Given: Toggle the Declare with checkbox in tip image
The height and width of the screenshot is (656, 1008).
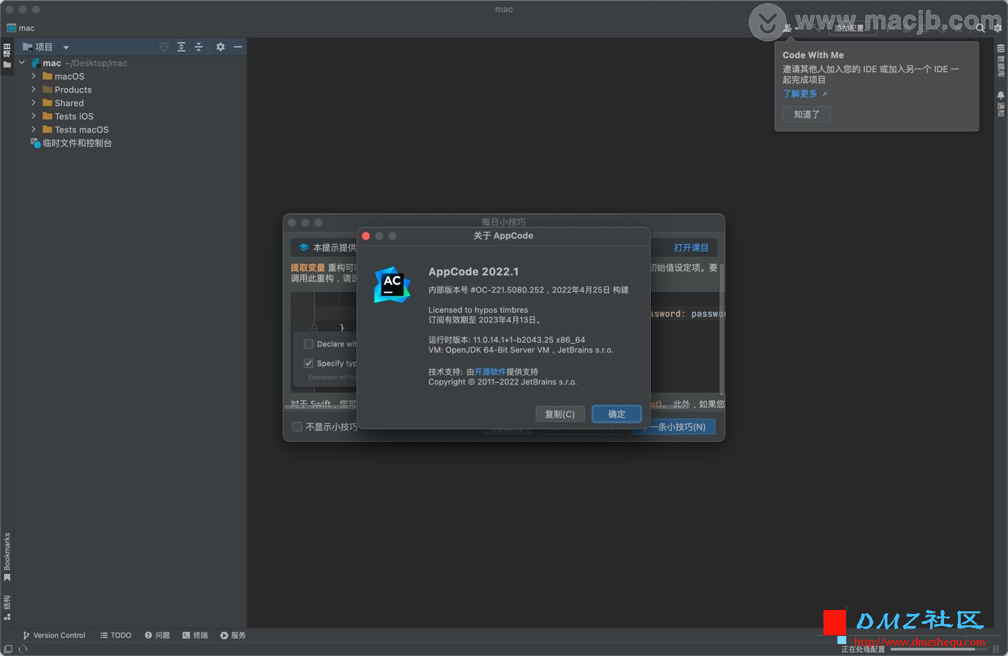Looking at the screenshot, I should (308, 344).
